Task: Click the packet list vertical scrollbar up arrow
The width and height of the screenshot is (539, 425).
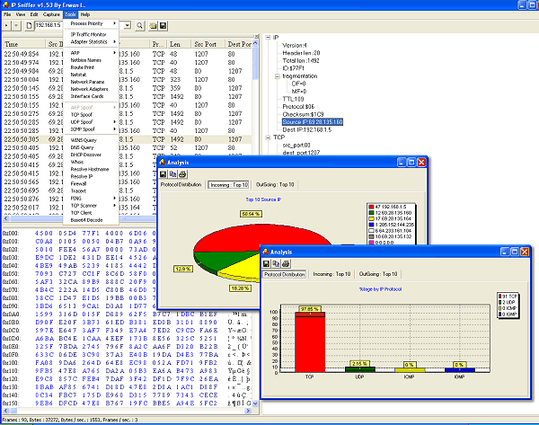Action: click(255, 44)
